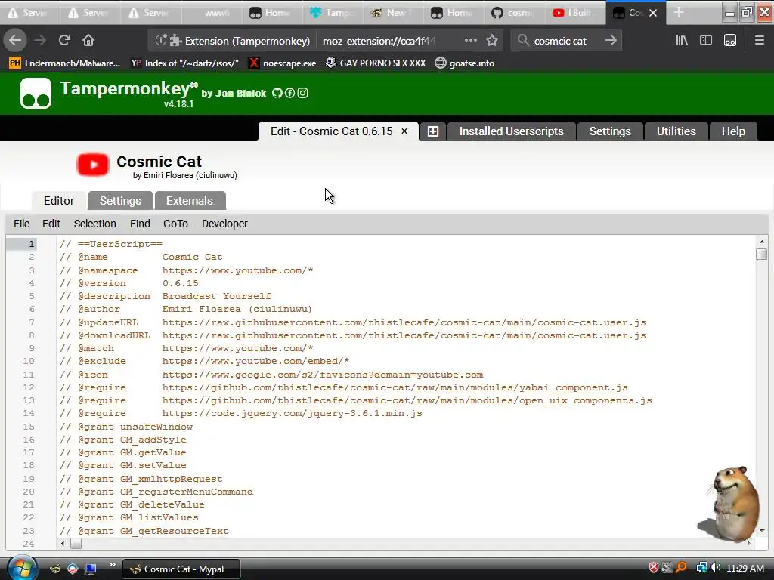Bookmark this page with the star
The width and height of the screenshot is (774, 580).
491,41
